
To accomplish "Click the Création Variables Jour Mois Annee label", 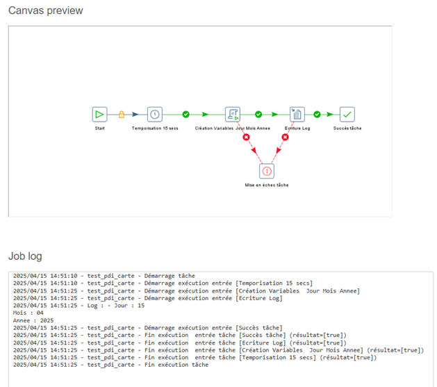I will coord(233,128).
